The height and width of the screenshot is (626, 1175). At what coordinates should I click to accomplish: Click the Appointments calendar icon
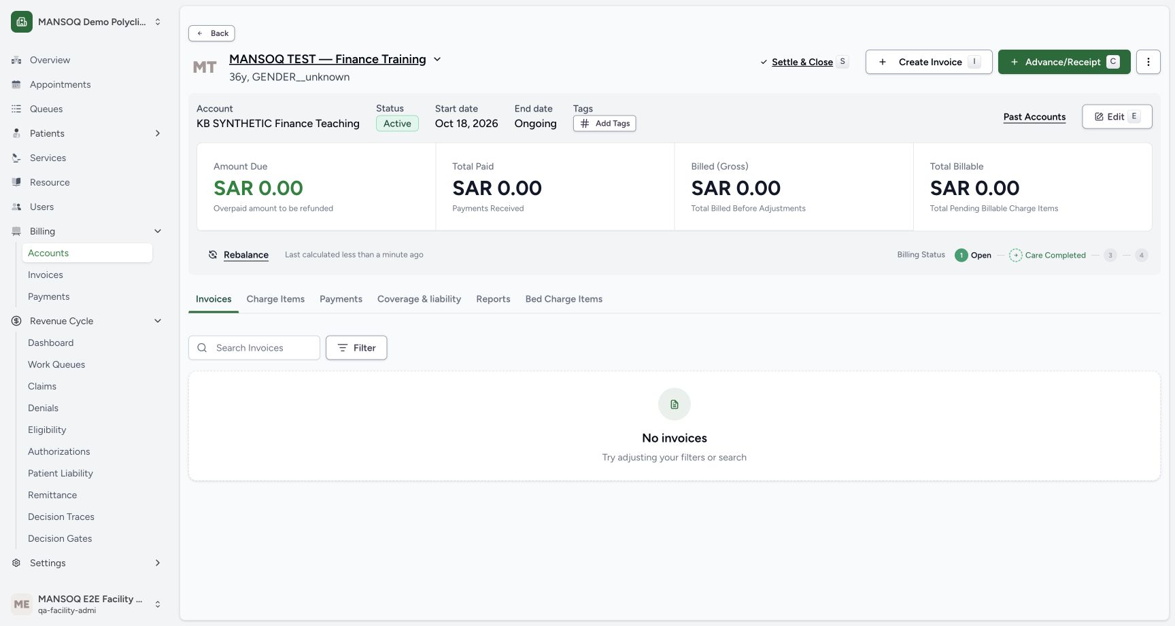pyautogui.click(x=16, y=84)
